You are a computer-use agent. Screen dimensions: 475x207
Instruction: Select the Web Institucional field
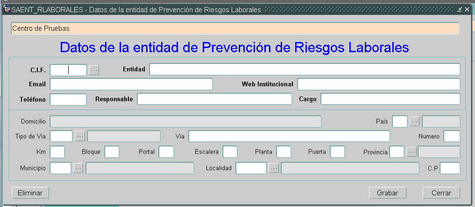378,84
